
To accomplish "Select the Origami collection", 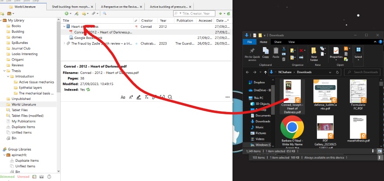I will (18, 60).
